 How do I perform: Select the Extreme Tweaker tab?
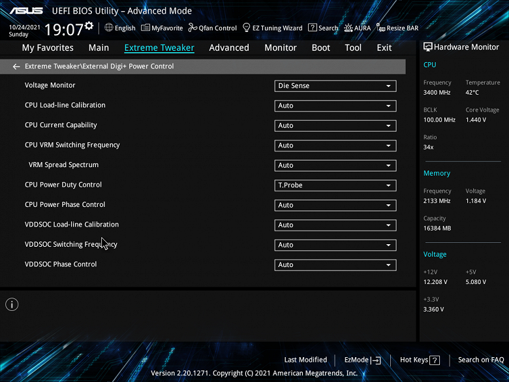[x=159, y=48]
